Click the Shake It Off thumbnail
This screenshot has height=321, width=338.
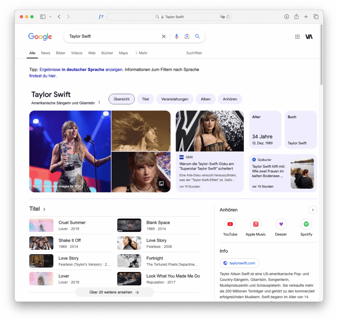click(41, 243)
